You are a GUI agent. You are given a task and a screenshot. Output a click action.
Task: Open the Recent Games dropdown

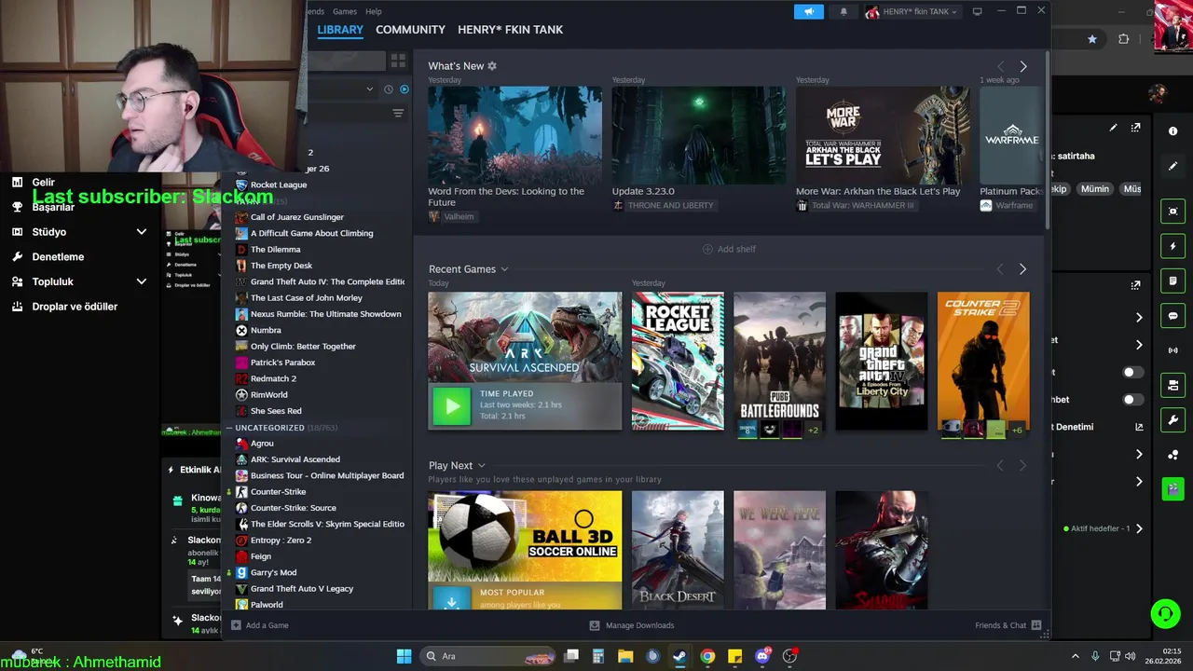(504, 269)
